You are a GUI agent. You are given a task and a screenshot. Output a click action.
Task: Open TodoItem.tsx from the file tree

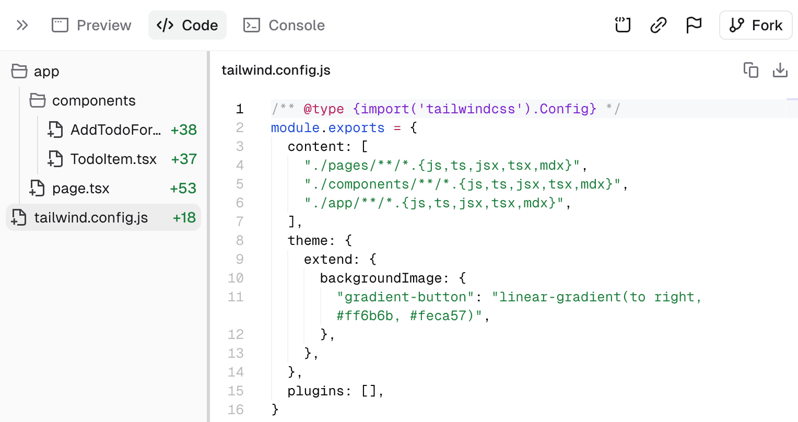click(113, 159)
